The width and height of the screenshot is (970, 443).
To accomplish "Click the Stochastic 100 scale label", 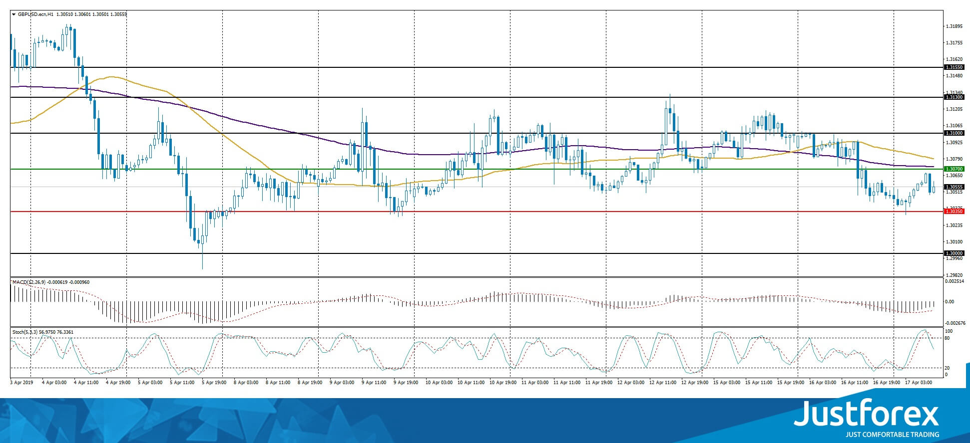I will 949,331.
